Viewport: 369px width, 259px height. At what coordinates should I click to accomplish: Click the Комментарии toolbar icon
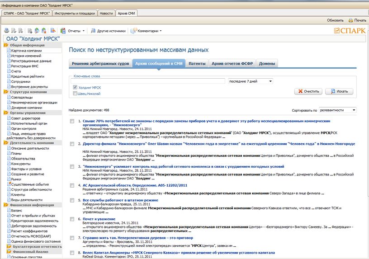tap(133, 31)
